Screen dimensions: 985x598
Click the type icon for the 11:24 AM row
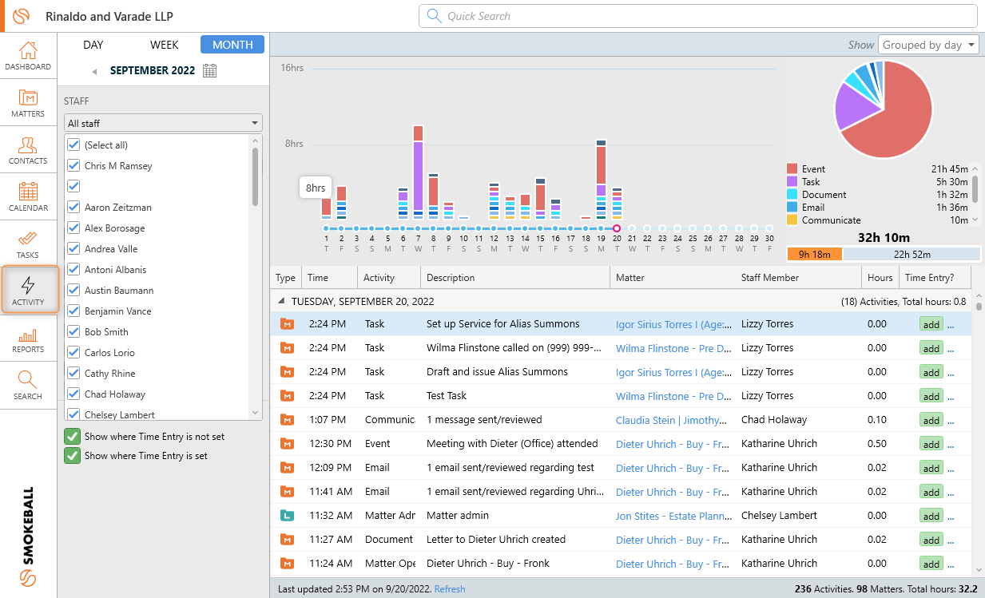pos(287,564)
